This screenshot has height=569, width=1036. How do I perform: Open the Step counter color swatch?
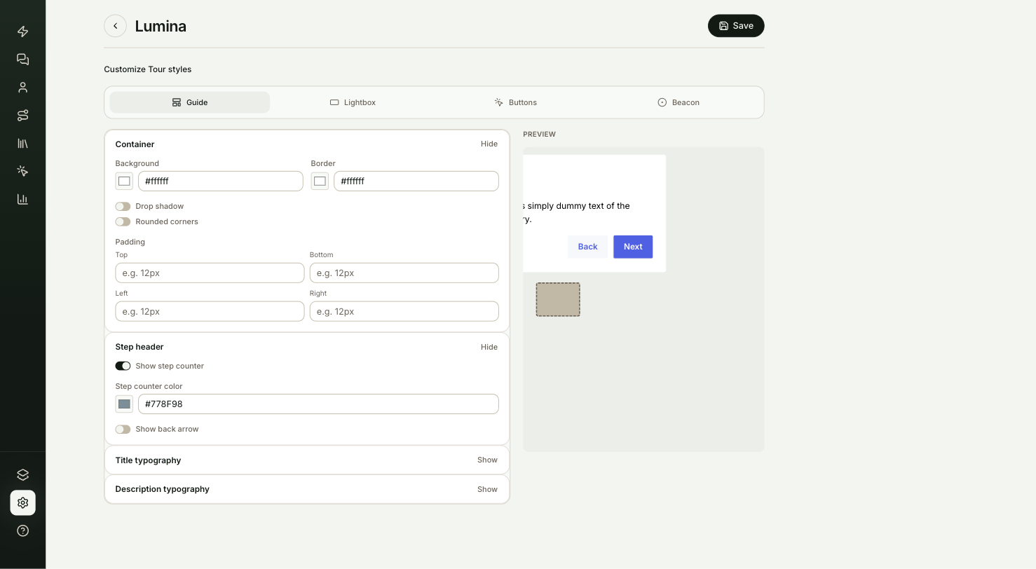coord(124,404)
